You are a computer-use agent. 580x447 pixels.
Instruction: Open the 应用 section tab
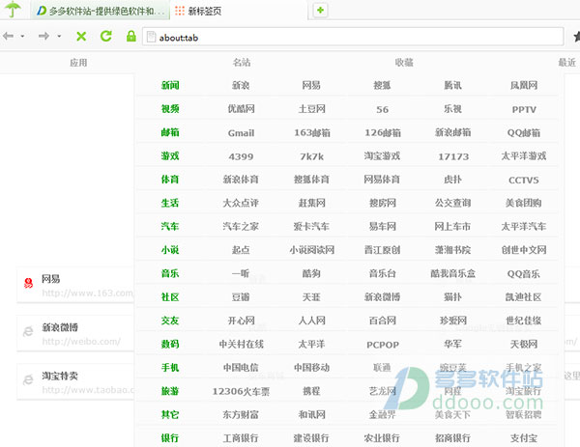pos(78,63)
